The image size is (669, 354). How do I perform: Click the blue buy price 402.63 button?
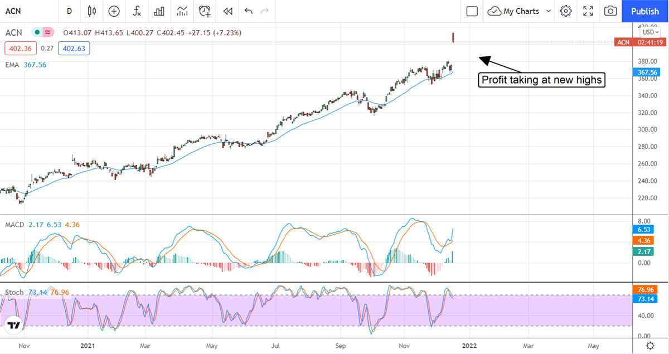(x=74, y=49)
